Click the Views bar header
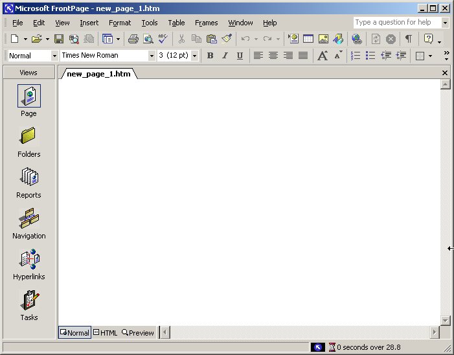This screenshot has height=355, width=454. [28, 73]
